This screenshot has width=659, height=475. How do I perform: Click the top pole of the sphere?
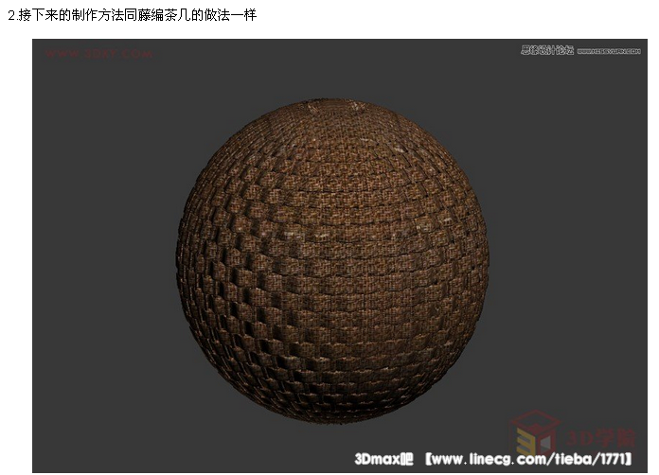click(331, 102)
